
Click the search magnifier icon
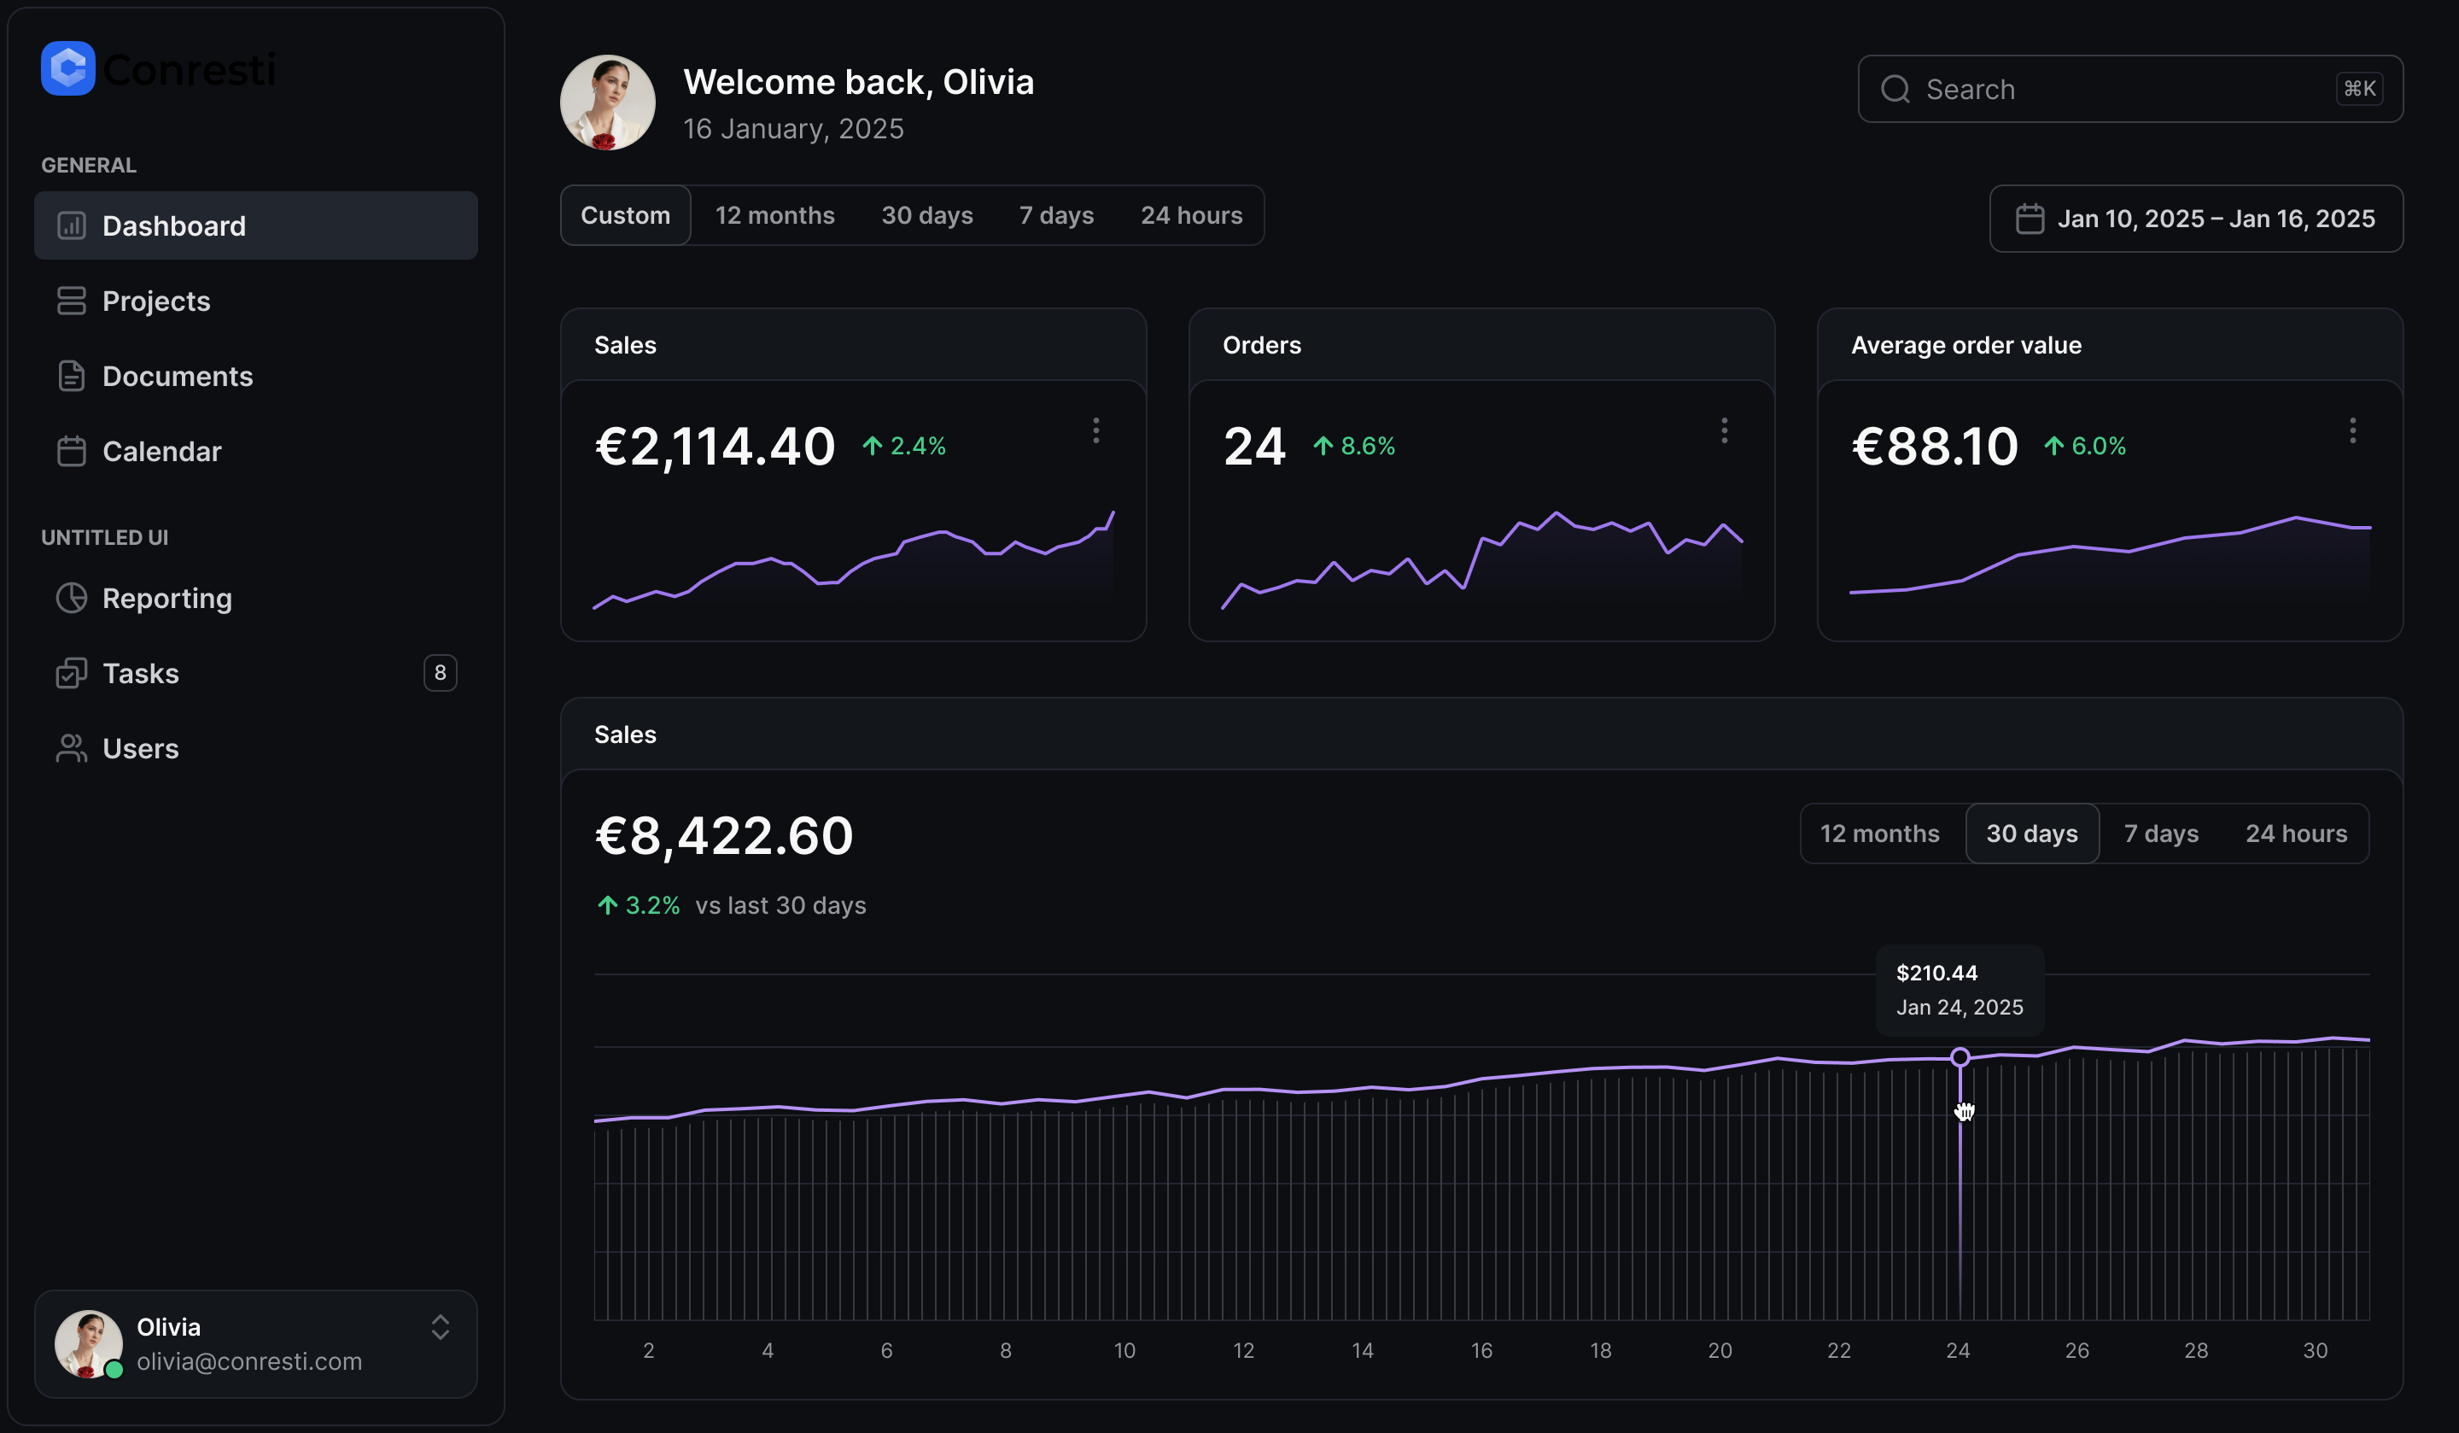[x=1895, y=89]
